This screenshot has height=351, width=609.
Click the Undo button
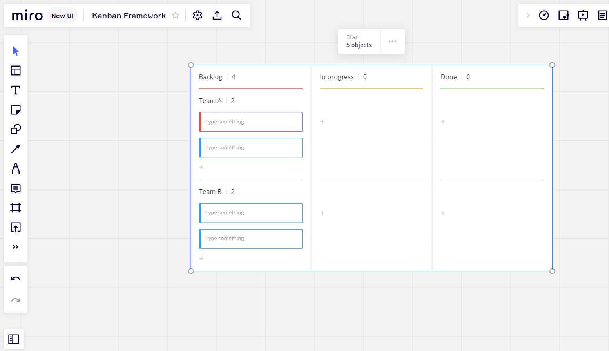point(16,279)
